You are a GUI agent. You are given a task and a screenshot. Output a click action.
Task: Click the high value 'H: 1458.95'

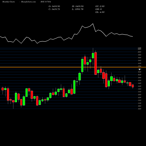78,6
